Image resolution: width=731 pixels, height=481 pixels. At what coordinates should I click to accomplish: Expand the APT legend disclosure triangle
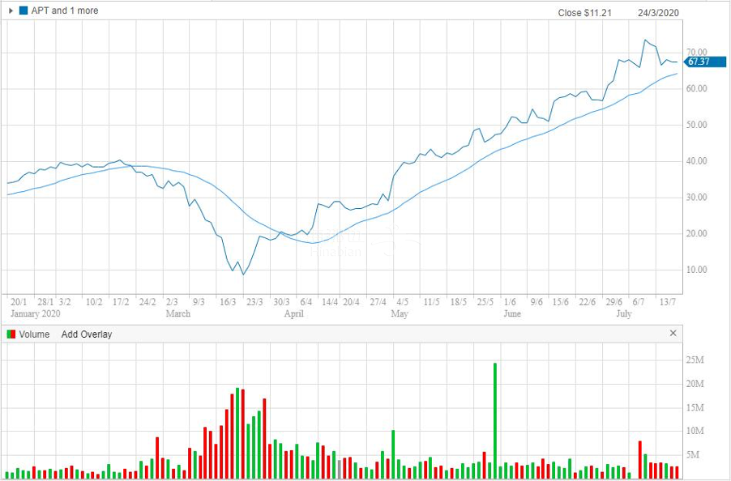11,11
